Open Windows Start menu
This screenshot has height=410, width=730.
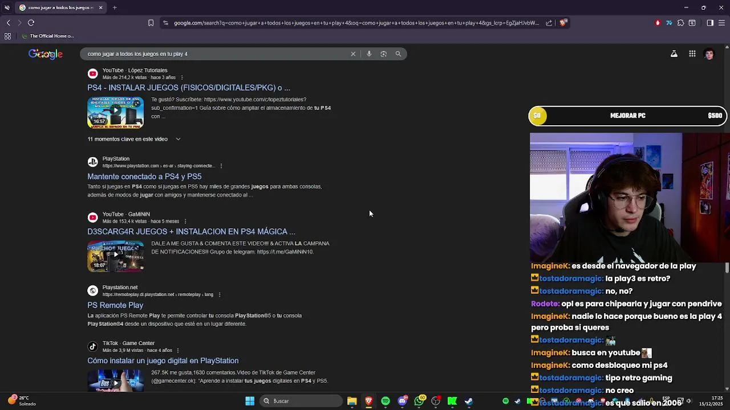[250, 401]
